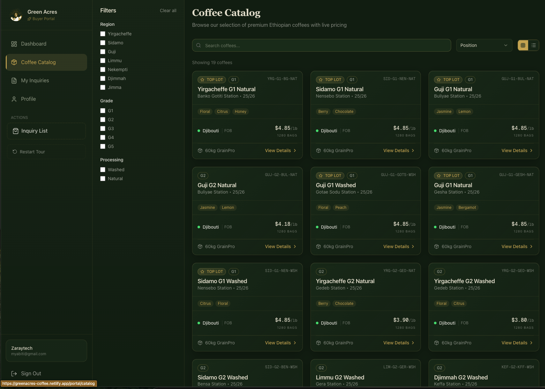
Task: Click the Inquiry List bag icon
Action: pyautogui.click(x=16, y=131)
